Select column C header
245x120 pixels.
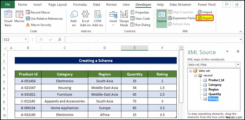65,48
